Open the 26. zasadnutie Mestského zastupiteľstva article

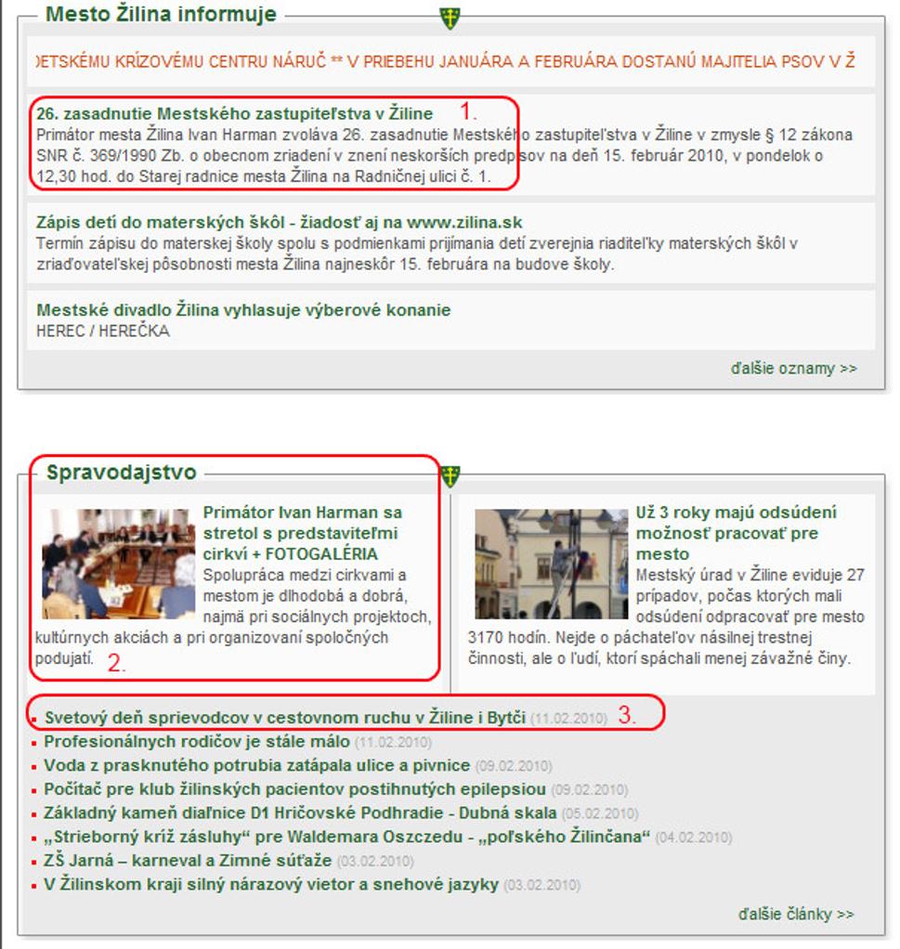coord(235,113)
